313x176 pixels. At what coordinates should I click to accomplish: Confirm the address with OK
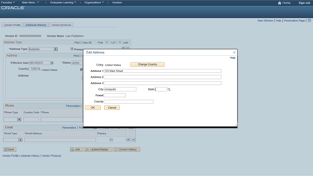[92, 108]
